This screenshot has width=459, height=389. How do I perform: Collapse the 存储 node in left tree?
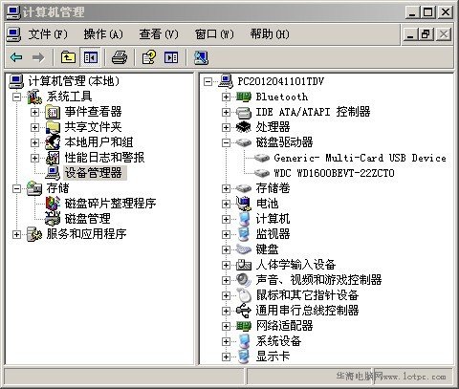point(16,189)
